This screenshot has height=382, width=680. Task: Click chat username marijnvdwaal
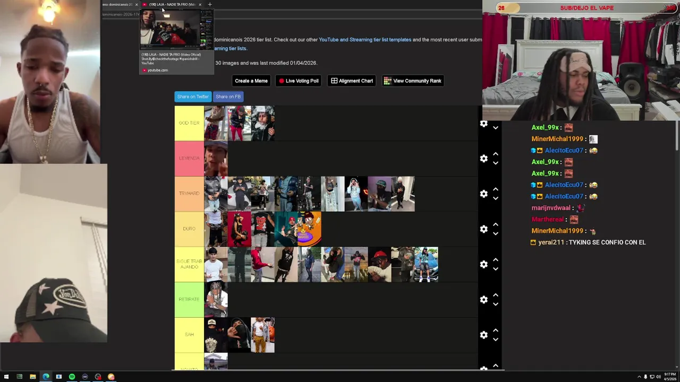[x=551, y=208]
